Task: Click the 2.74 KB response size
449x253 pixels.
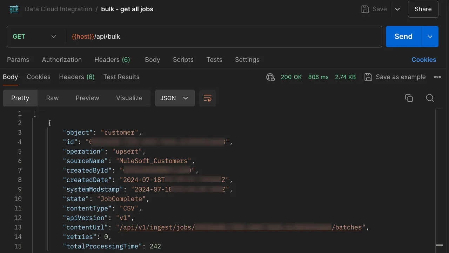Action: (345, 77)
